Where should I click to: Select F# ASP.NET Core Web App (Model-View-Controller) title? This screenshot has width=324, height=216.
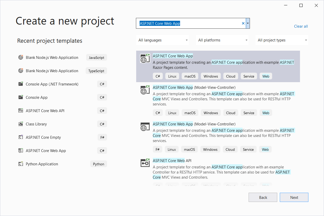pos(194,124)
